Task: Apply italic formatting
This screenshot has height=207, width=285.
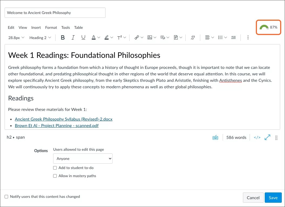Action: pyautogui.click(x=73, y=37)
